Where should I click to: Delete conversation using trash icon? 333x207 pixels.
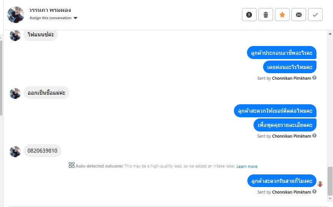[x=266, y=15]
